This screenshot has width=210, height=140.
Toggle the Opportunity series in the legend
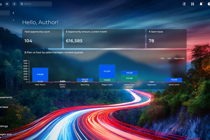pyautogui.click(x=178, y=58)
